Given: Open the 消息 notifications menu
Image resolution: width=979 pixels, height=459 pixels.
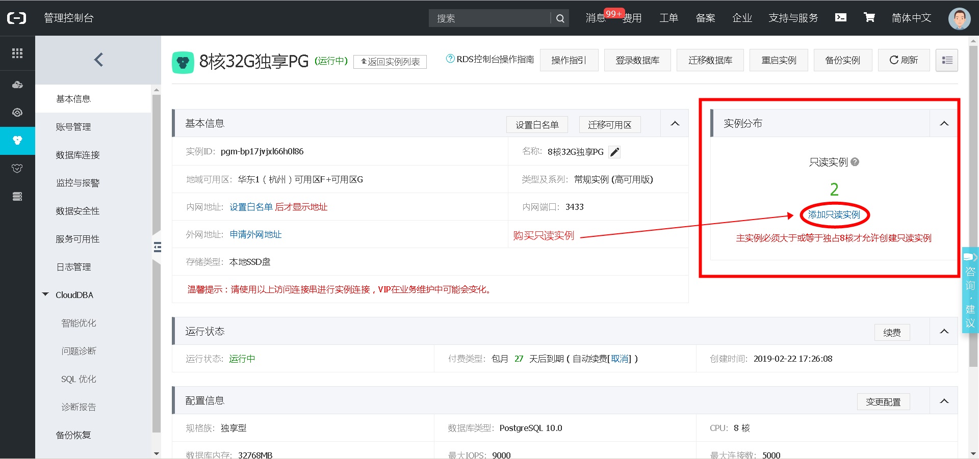Looking at the screenshot, I should coord(596,18).
